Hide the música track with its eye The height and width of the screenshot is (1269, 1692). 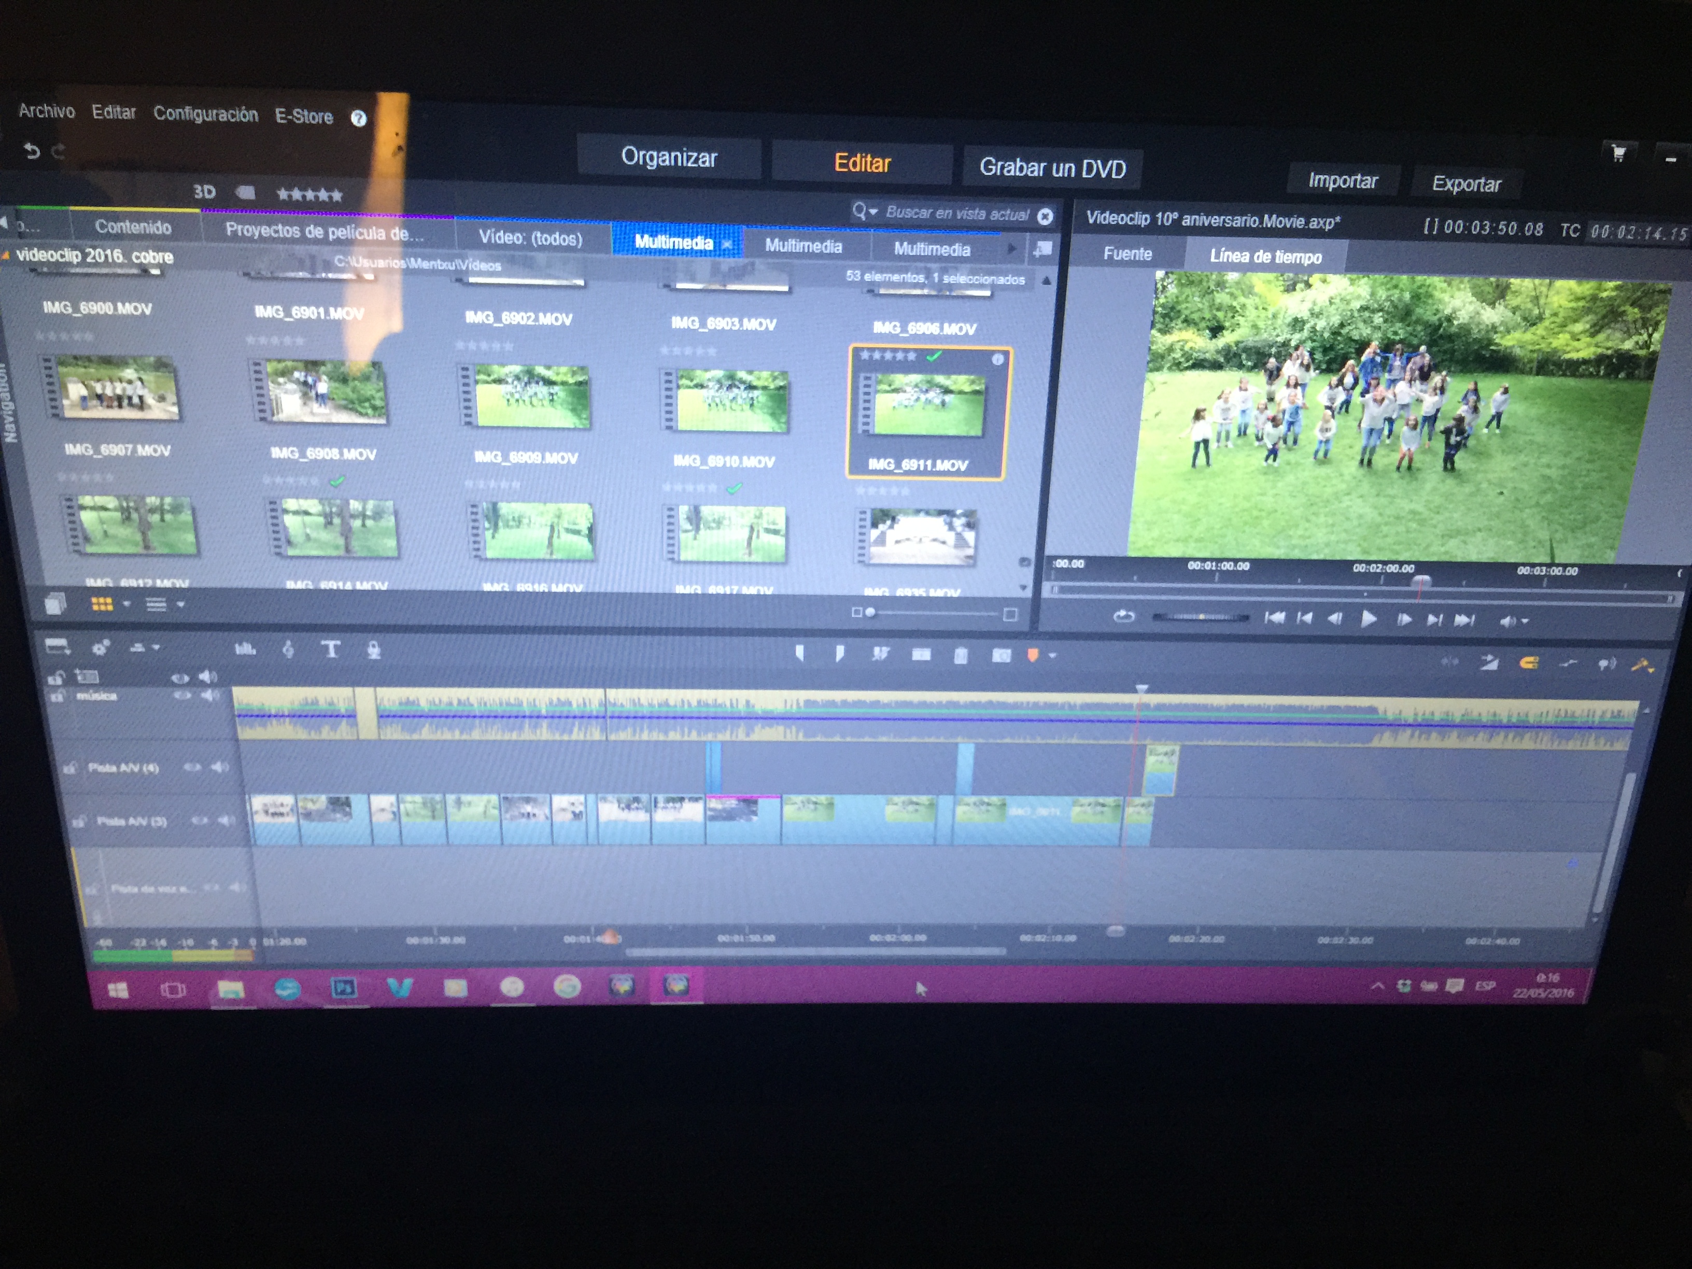click(x=182, y=695)
